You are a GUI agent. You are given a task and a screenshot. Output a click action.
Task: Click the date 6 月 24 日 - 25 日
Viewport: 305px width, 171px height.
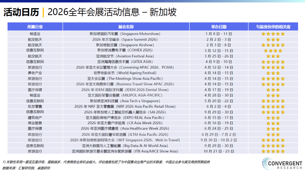coord(219,128)
